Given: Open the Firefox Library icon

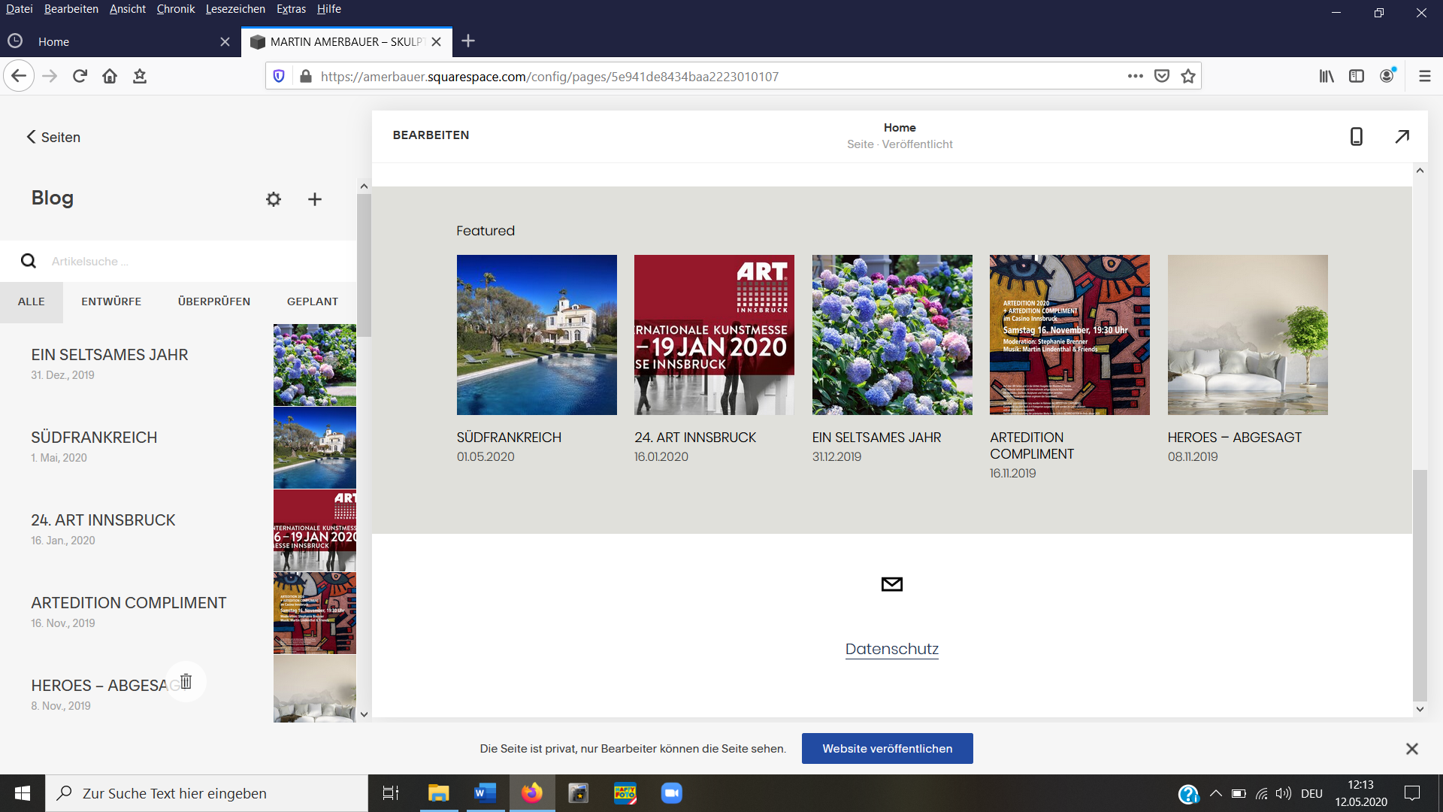Looking at the screenshot, I should pyautogui.click(x=1325, y=76).
